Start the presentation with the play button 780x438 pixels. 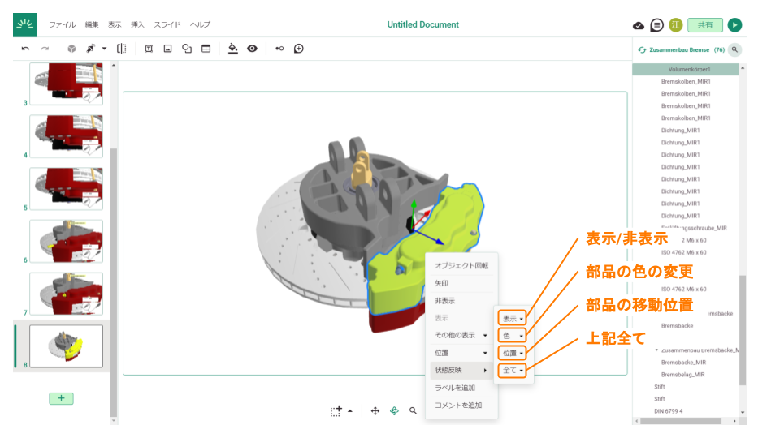tap(734, 25)
